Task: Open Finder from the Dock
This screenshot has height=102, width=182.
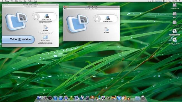Action: 39,98
